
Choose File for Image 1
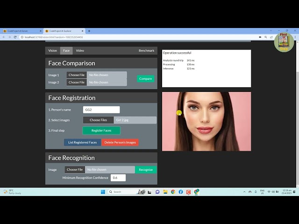click(x=77, y=75)
